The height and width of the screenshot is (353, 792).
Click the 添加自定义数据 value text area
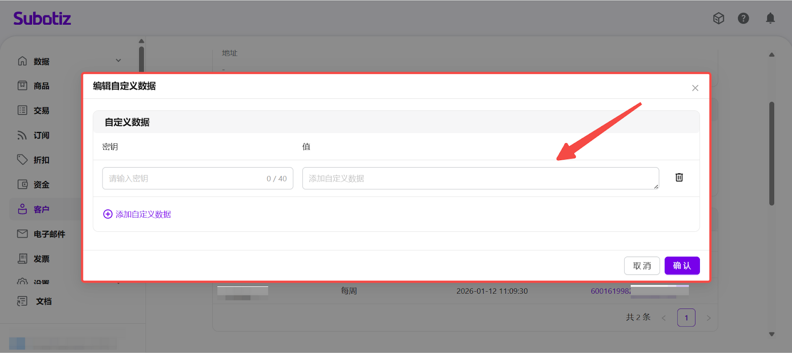click(480, 178)
